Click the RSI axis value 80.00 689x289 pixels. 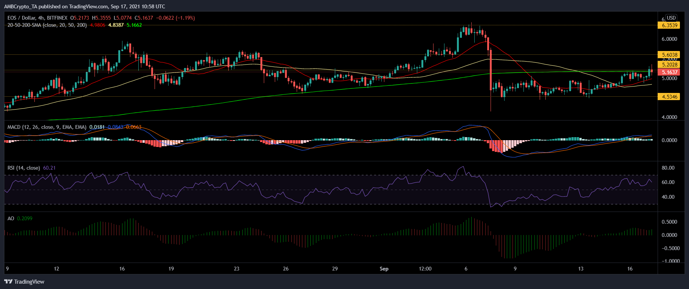[668, 168]
